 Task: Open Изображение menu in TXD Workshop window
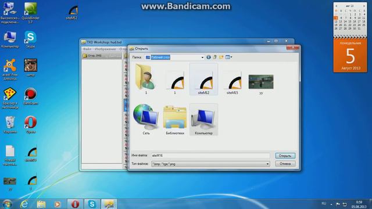pos(105,49)
